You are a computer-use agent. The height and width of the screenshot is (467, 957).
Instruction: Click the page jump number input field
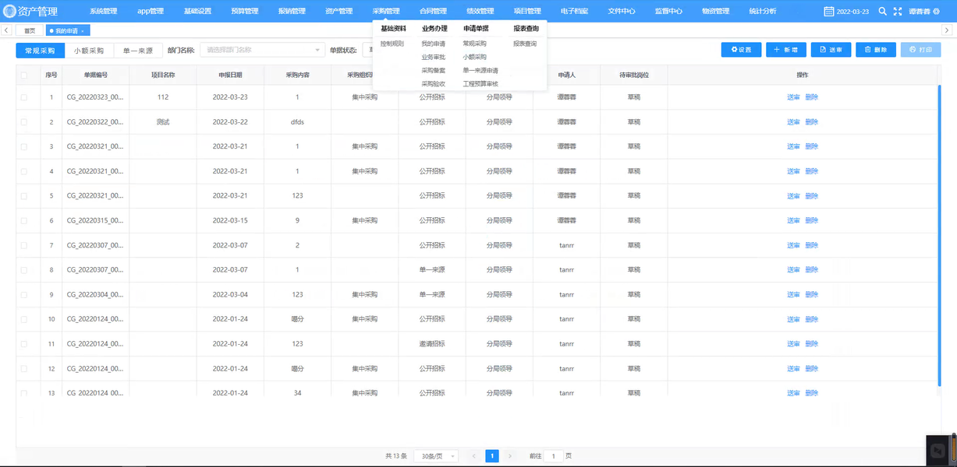tap(553, 456)
